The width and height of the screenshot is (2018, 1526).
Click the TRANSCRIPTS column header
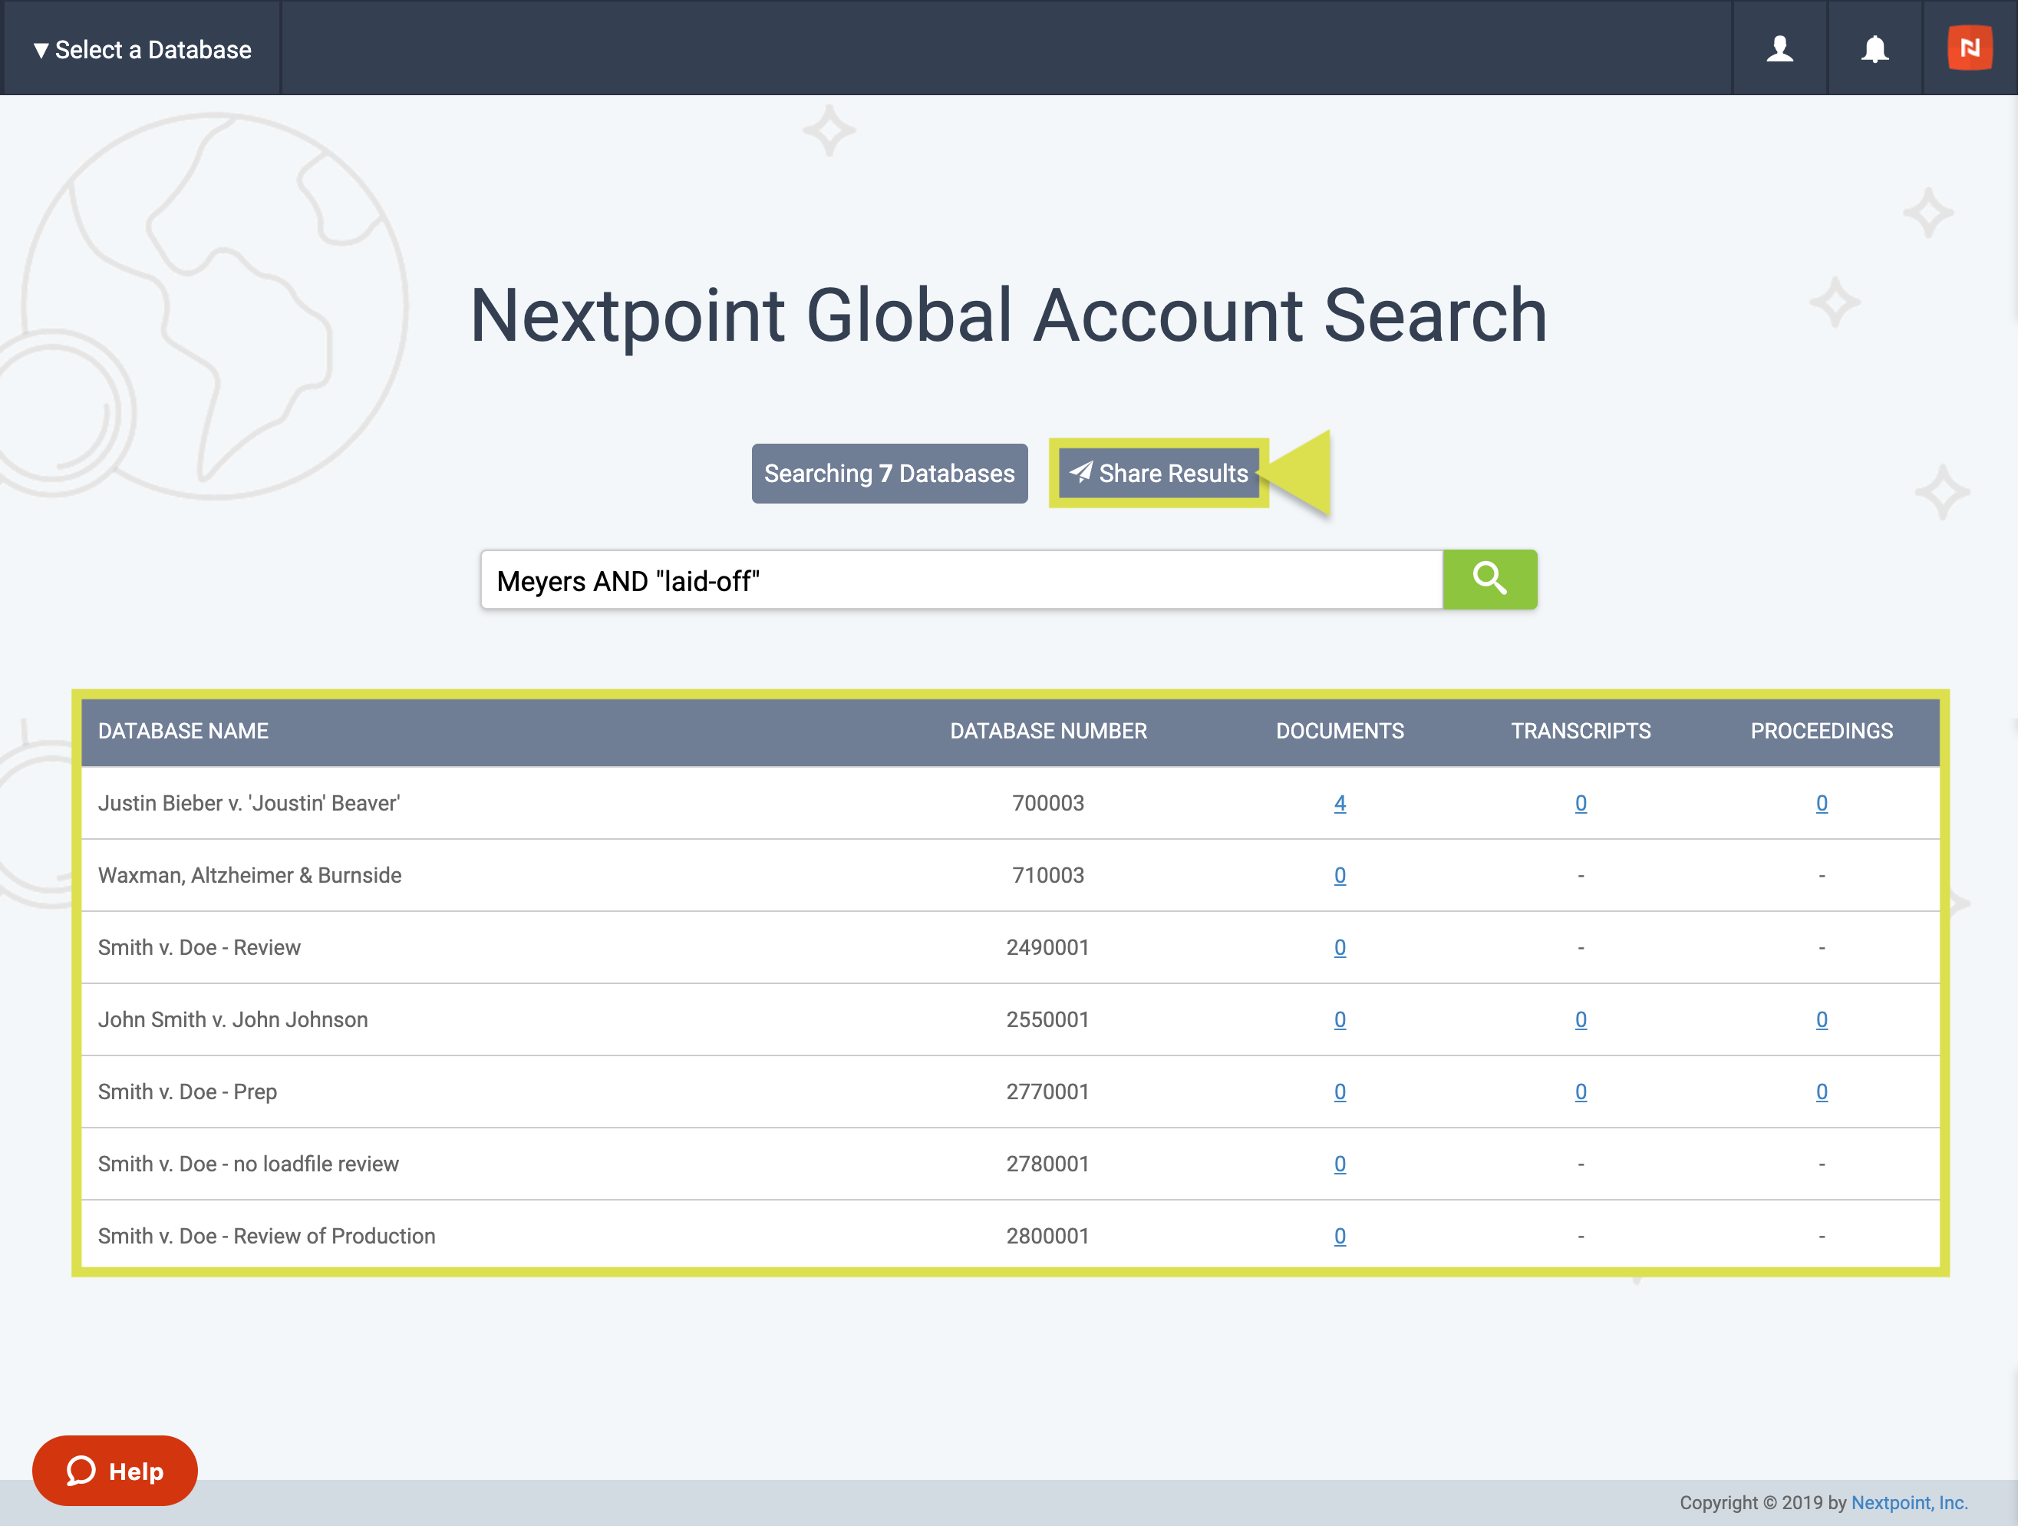tap(1580, 731)
